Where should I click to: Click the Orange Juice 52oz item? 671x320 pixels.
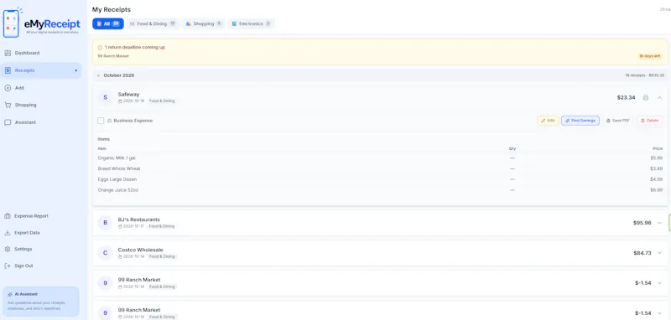[118, 190]
